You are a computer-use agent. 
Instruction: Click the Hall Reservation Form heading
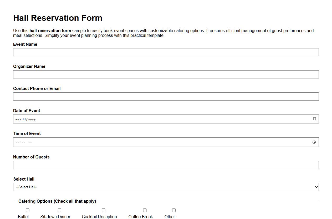58,18
